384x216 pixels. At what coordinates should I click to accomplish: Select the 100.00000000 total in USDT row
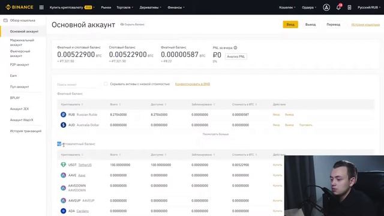click(x=120, y=165)
